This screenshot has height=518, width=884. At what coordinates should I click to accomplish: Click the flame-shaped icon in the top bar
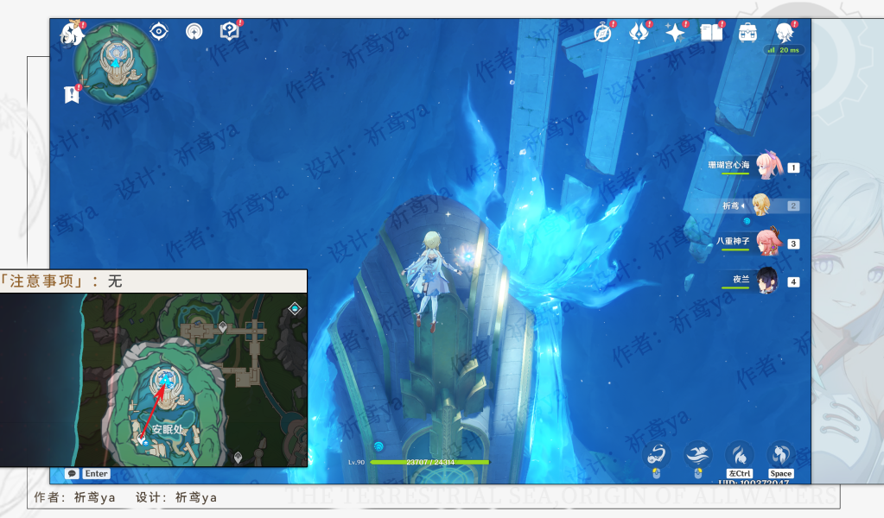tap(639, 33)
